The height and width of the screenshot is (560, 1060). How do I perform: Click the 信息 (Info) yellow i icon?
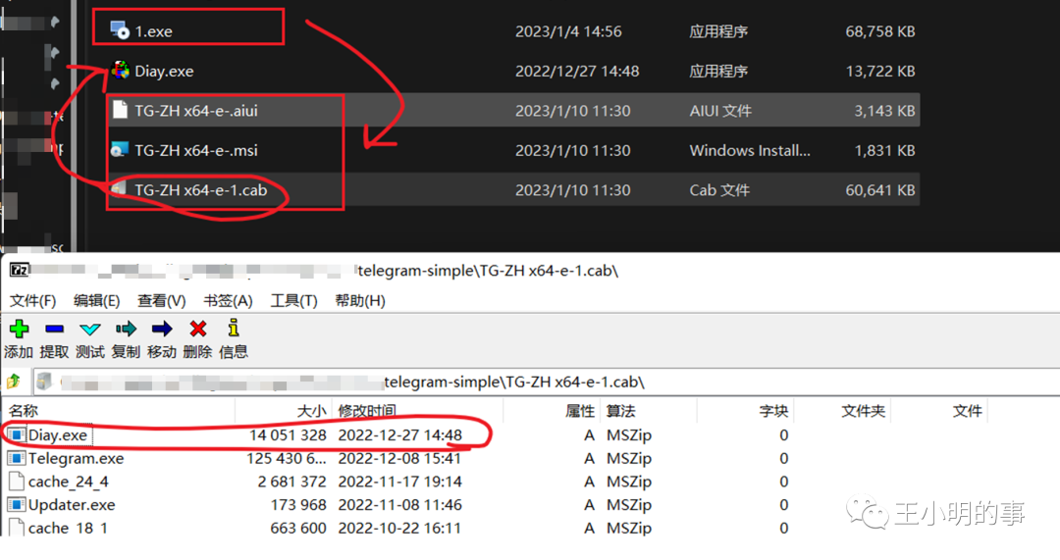point(234,328)
